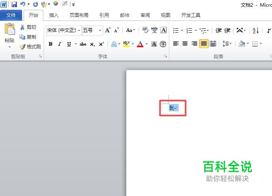Click the Shading paint bucket icon

[242, 44]
